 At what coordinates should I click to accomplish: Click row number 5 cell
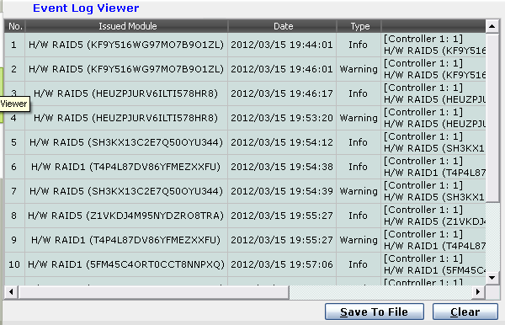tap(14, 142)
